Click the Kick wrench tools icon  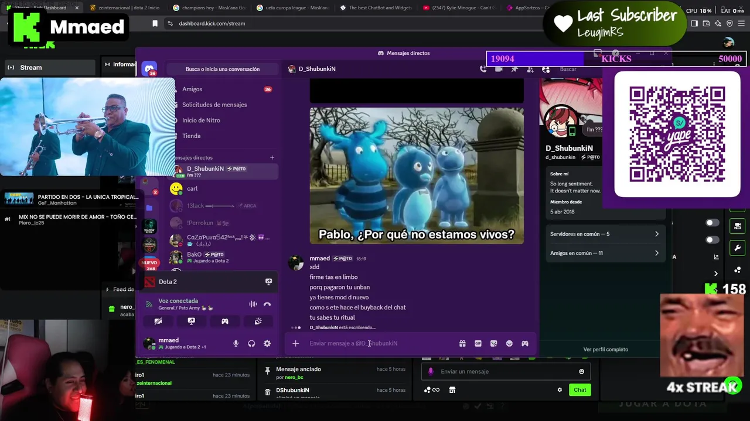pyautogui.click(x=737, y=248)
